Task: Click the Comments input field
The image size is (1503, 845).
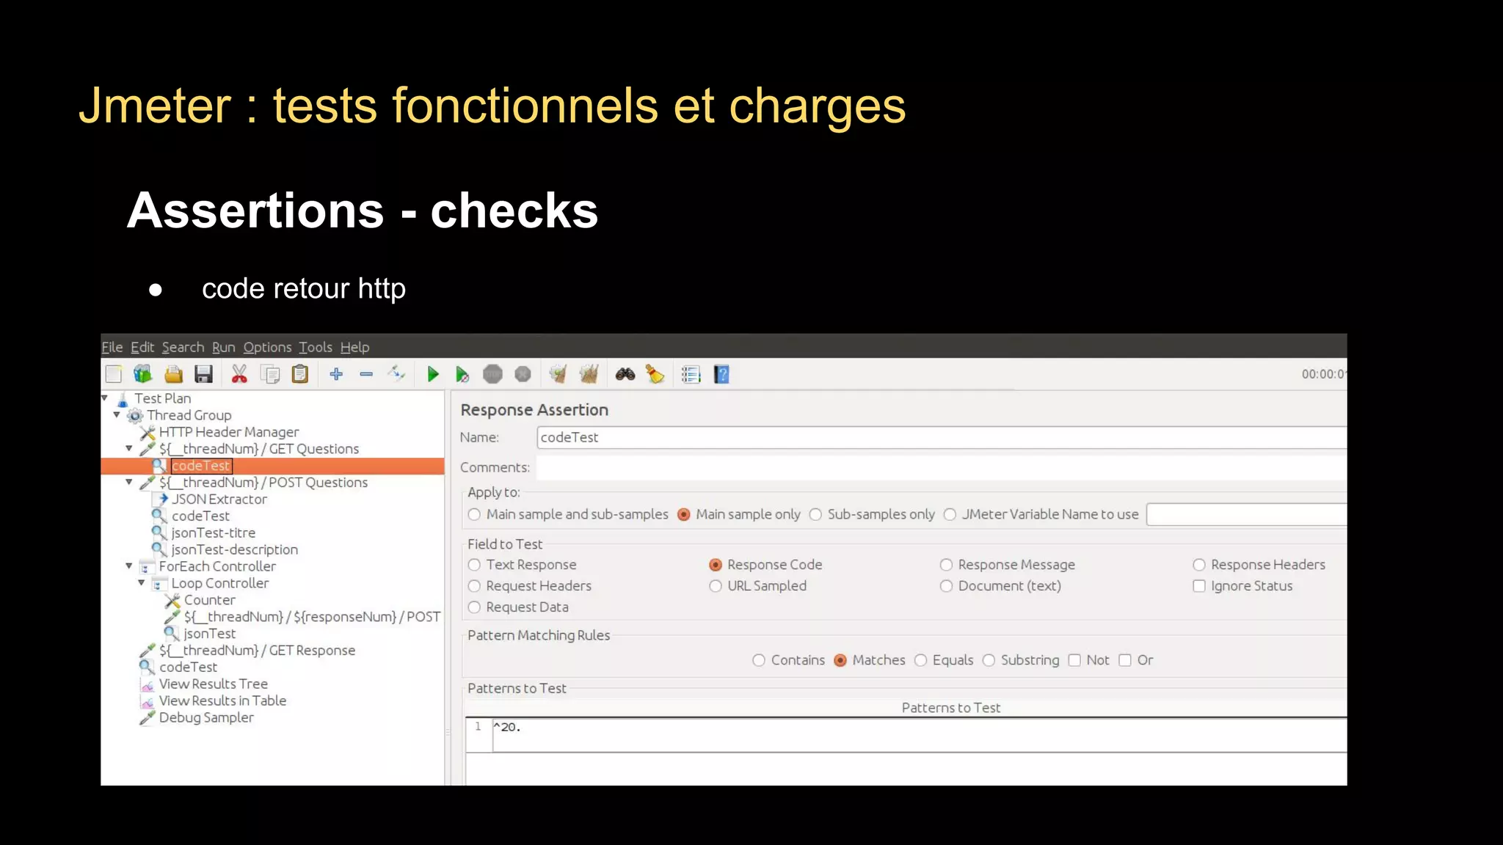Action: [x=942, y=467]
